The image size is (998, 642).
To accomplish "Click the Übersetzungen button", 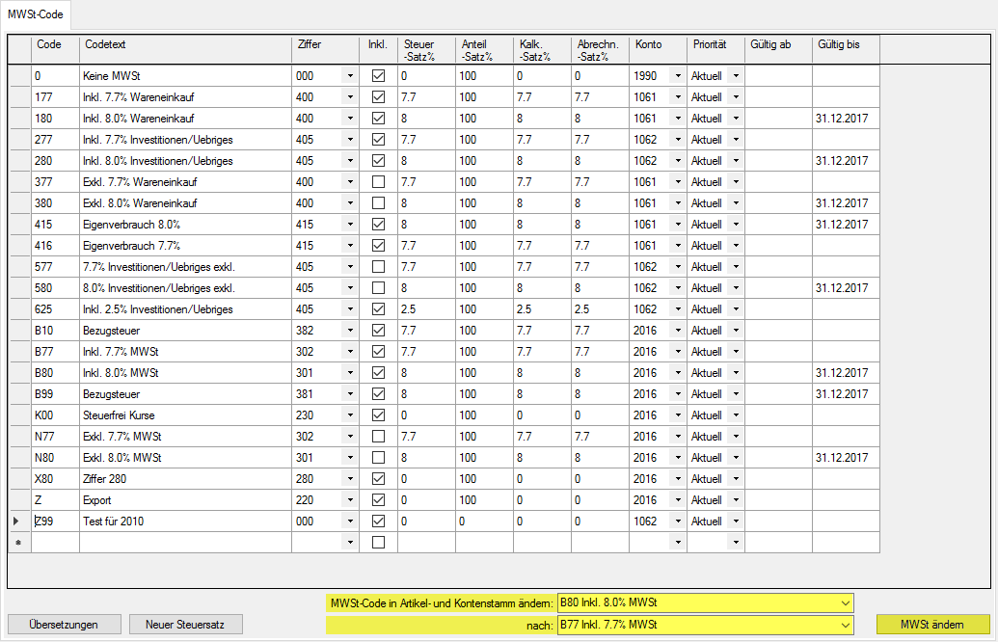I will tap(65, 624).
